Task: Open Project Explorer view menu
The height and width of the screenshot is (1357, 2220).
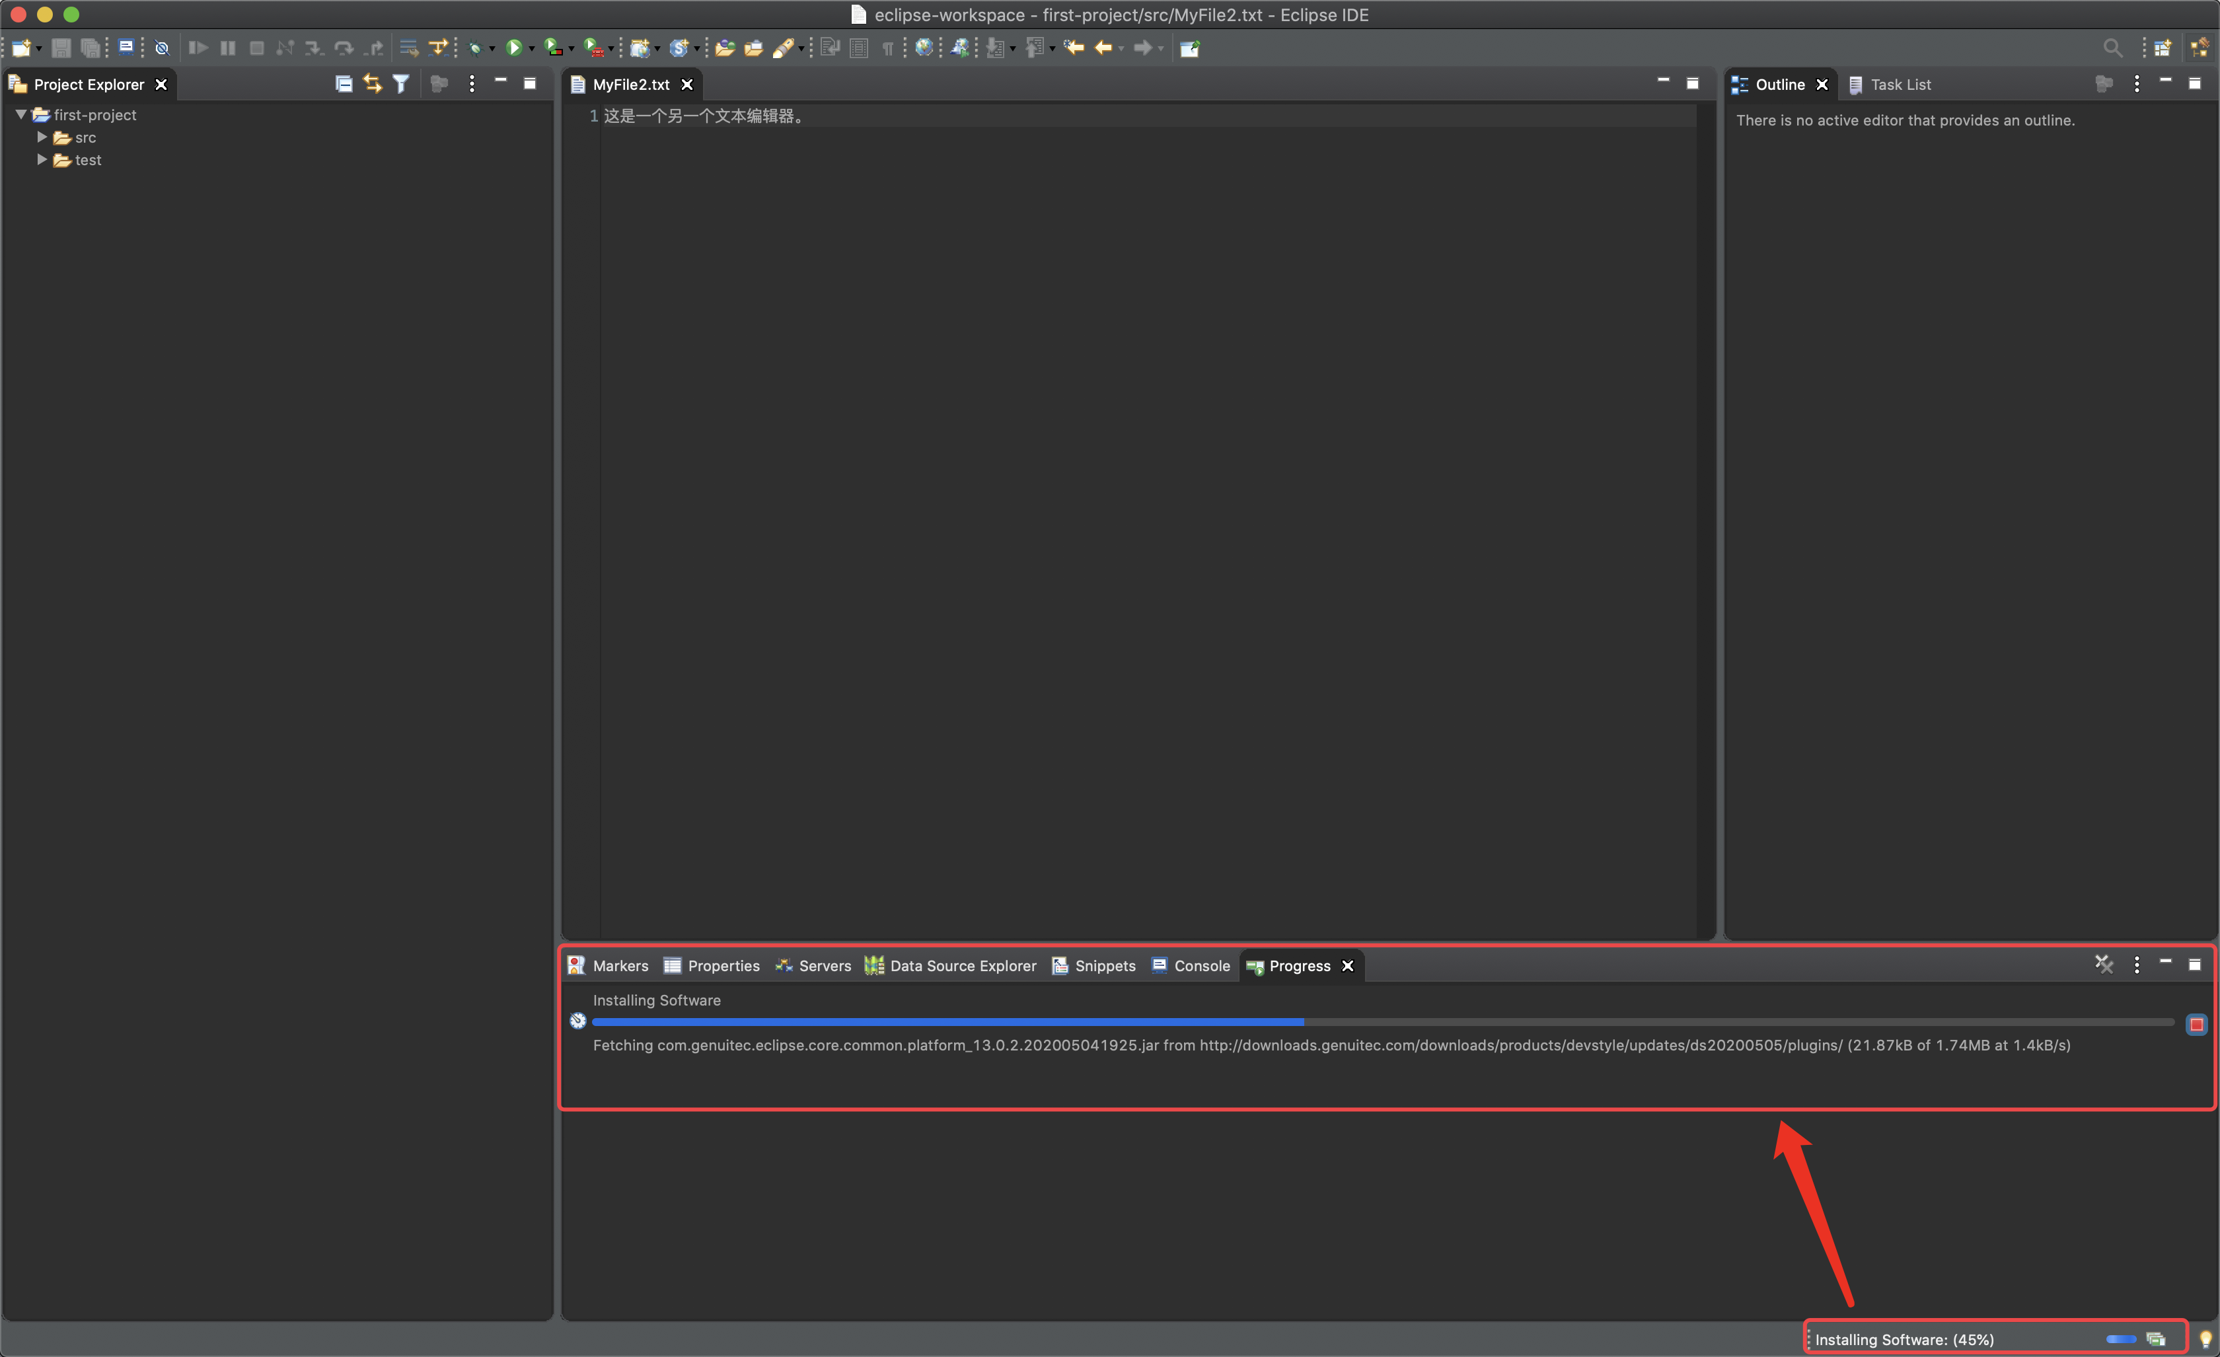Action: [471, 84]
